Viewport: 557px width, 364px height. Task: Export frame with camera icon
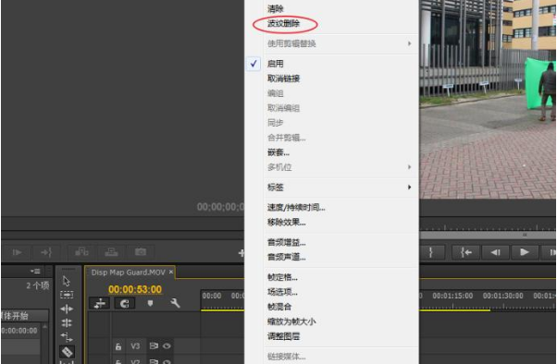pyautogui.click(x=141, y=252)
